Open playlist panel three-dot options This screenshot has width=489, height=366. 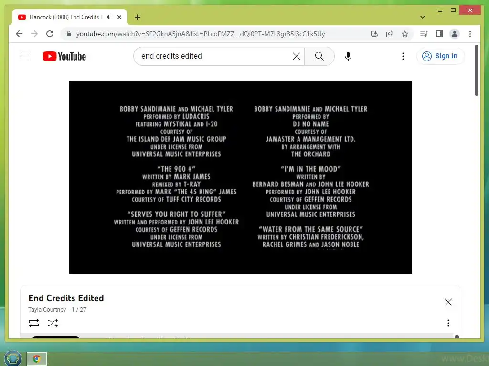(x=448, y=323)
